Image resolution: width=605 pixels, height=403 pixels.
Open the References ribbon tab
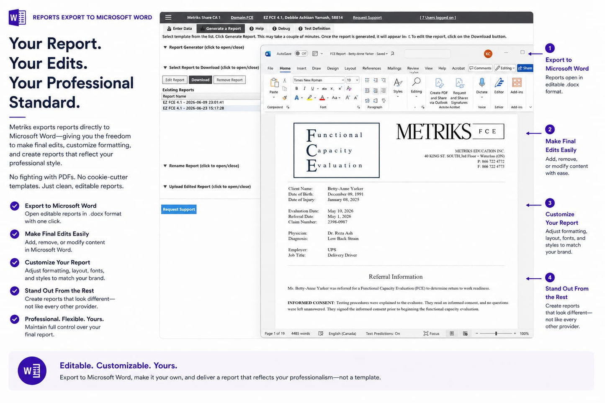(372, 68)
